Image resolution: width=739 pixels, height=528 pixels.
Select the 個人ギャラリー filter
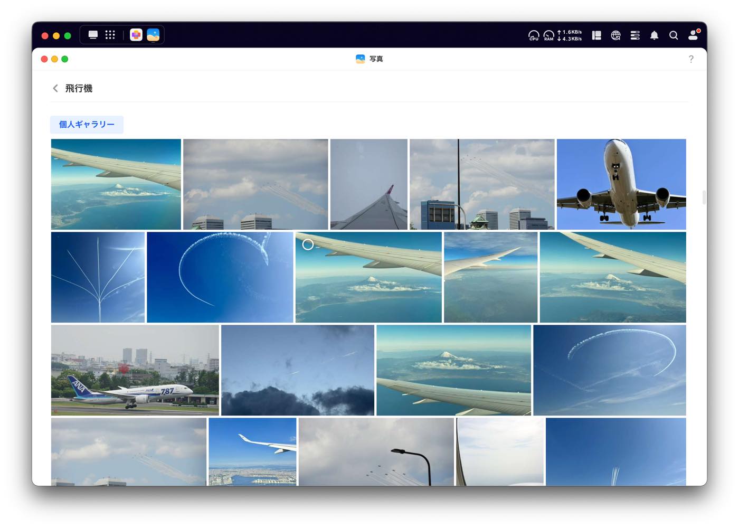click(87, 125)
